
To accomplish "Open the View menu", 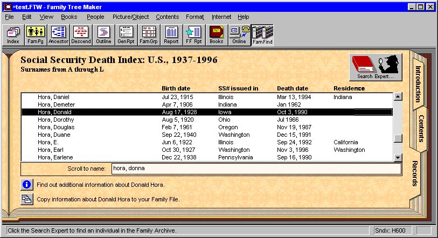I will tap(46, 17).
